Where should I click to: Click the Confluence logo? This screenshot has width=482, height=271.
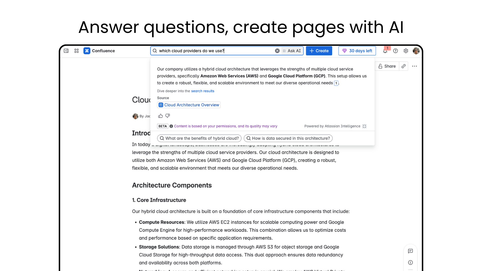[87, 51]
